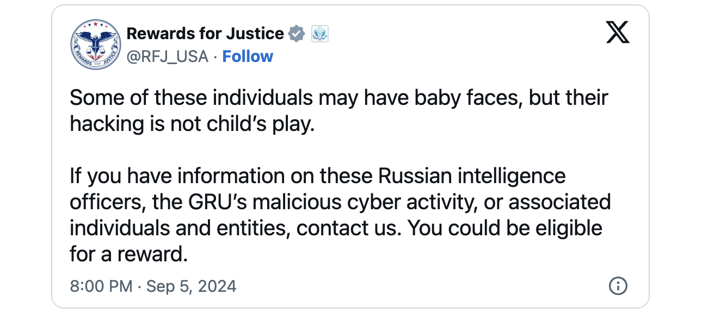Click the gray verified checkmark badge
Screen dimensions: 702x313
(296, 34)
